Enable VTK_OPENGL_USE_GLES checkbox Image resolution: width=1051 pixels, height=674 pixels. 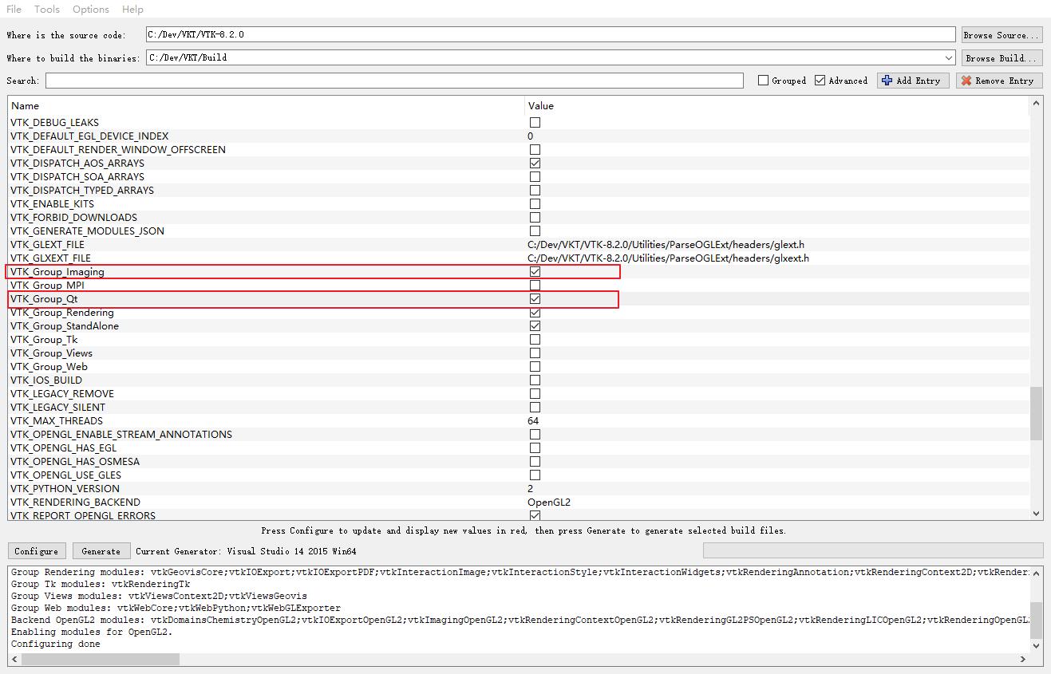pos(535,475)
